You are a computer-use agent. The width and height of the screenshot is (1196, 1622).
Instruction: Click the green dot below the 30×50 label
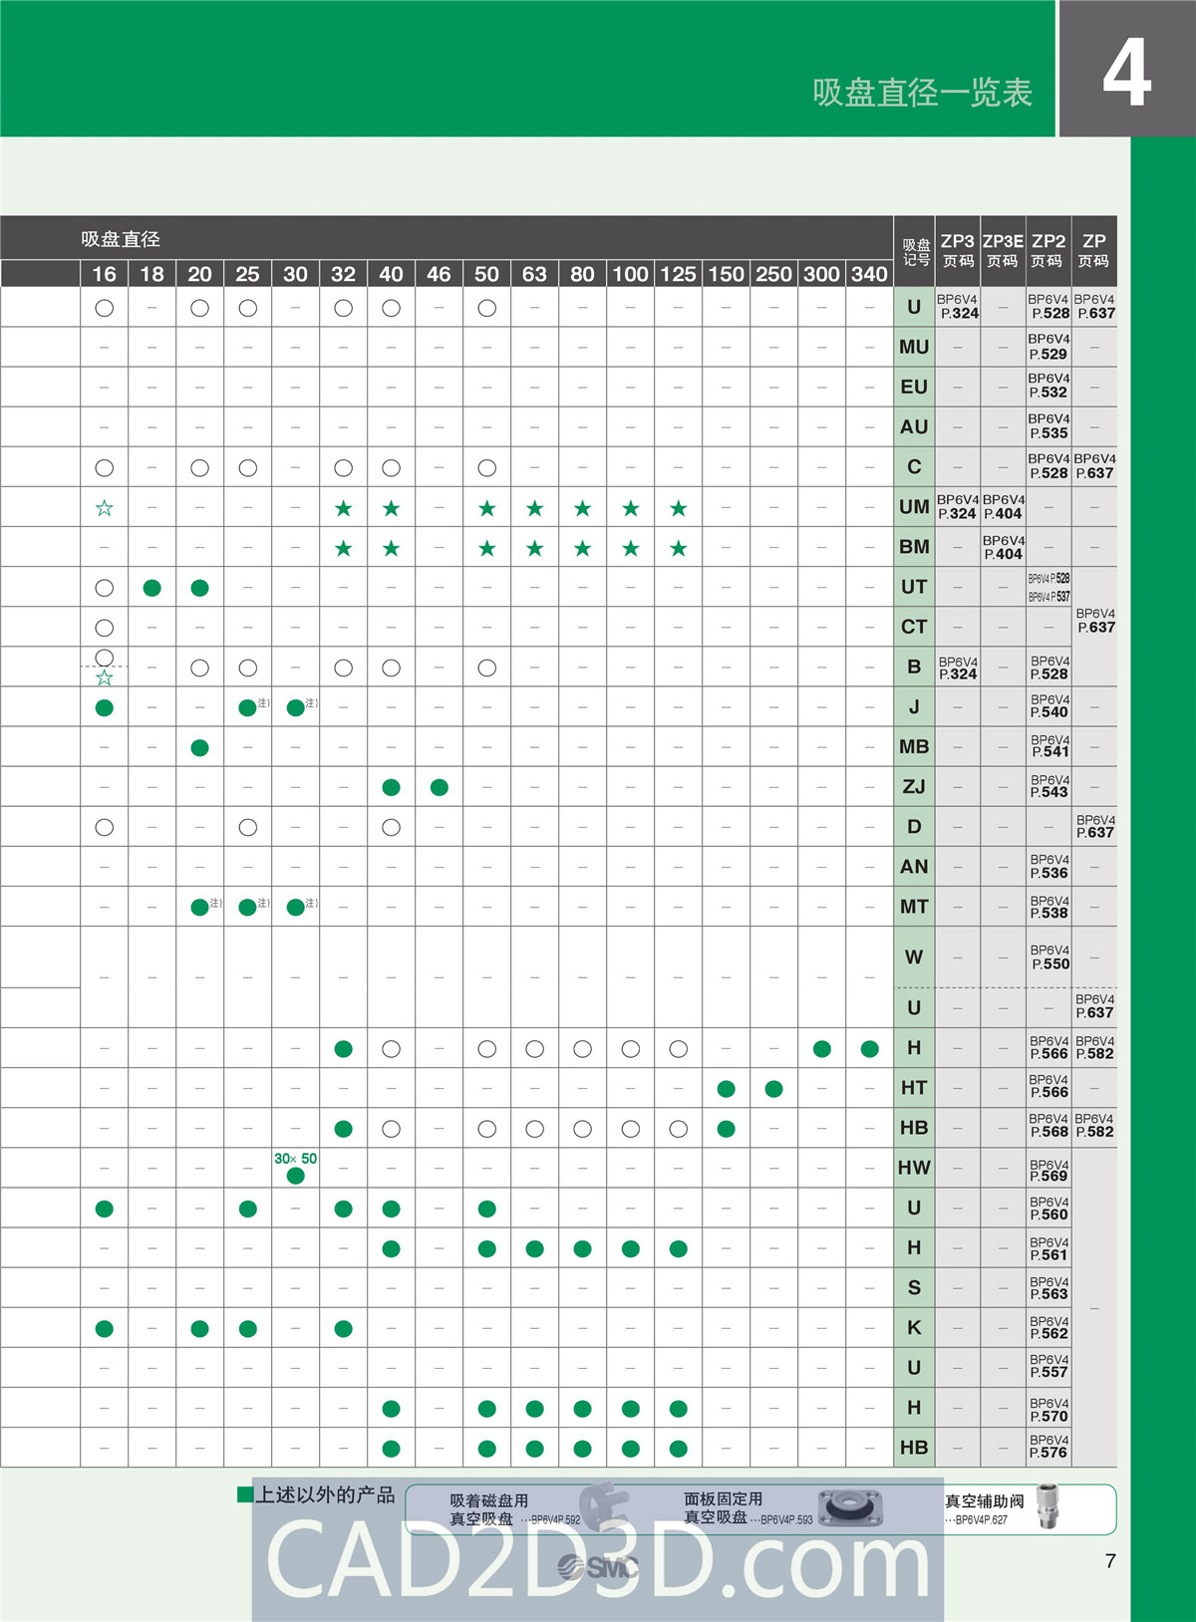click(295, 1176)
